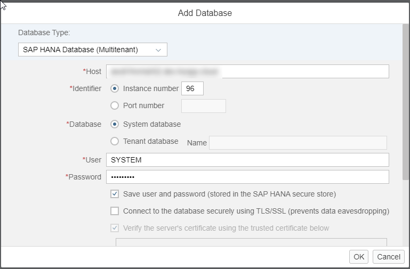Uncheck Save user and password checkbox
This screenshot has height=269, width=410.
tap(115, 194)
